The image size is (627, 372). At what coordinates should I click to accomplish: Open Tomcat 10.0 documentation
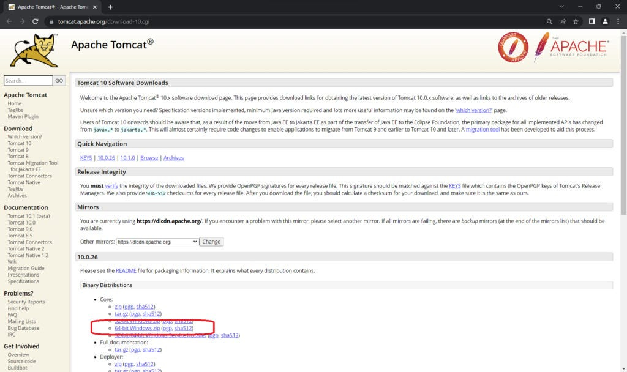(x=21, y=223)
